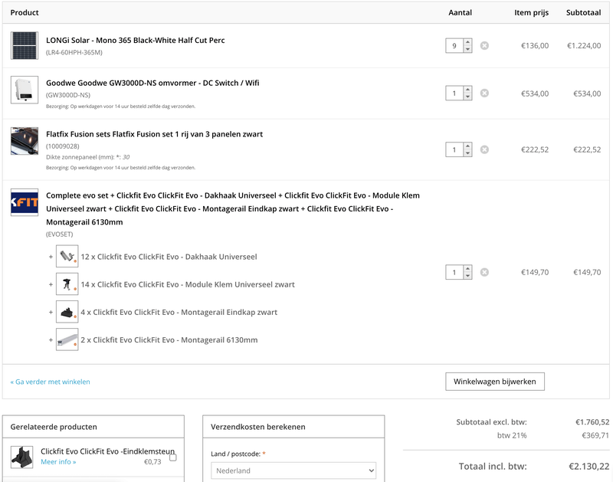Screen dimensions: 613x482
Task: Click the Flatfix Fusion quantity field
Action: 454,149
